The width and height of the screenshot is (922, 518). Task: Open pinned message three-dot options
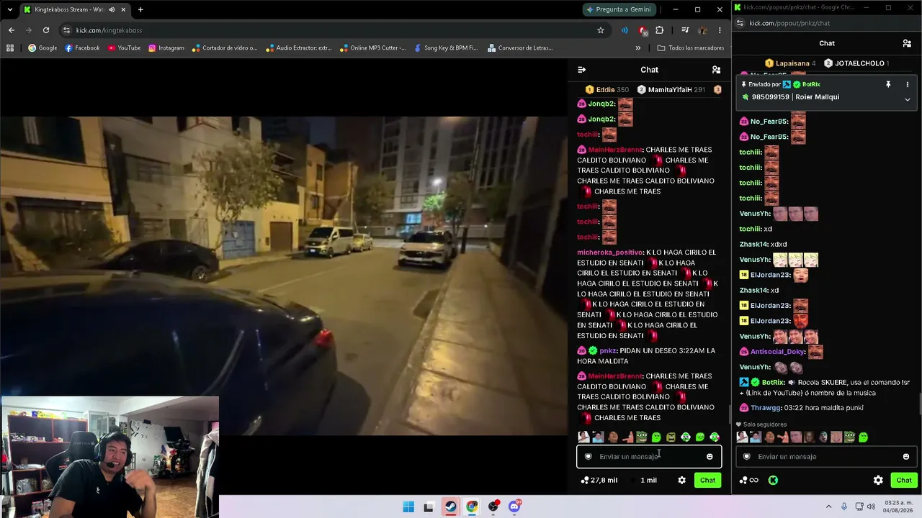tap(908, 84)
